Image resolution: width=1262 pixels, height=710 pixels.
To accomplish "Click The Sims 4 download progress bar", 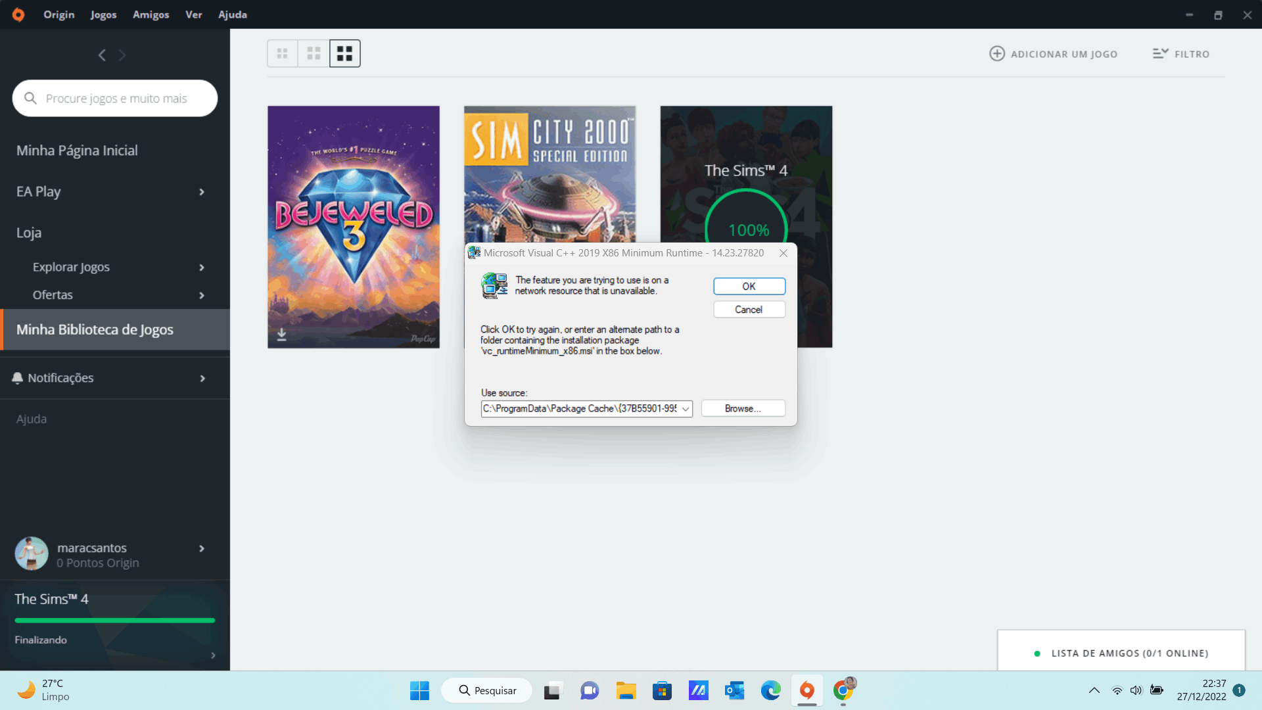I will 115,620.
